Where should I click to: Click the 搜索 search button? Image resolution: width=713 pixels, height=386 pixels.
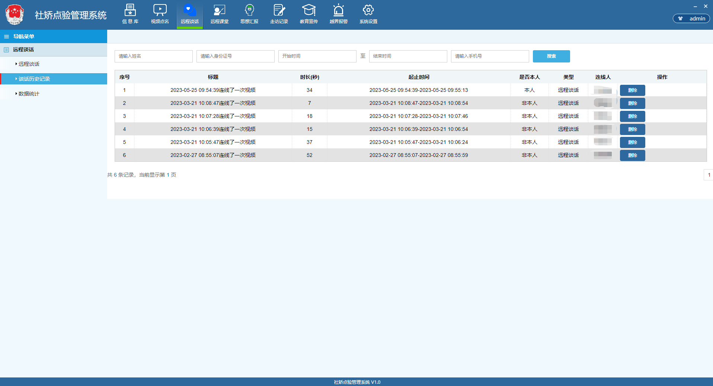coord(551,56)
